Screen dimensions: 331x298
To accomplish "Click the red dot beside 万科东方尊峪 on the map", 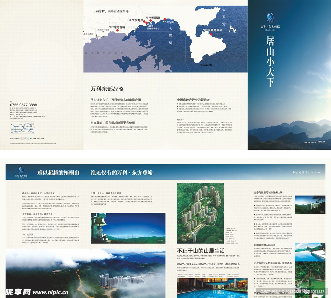I will (118, 30).
